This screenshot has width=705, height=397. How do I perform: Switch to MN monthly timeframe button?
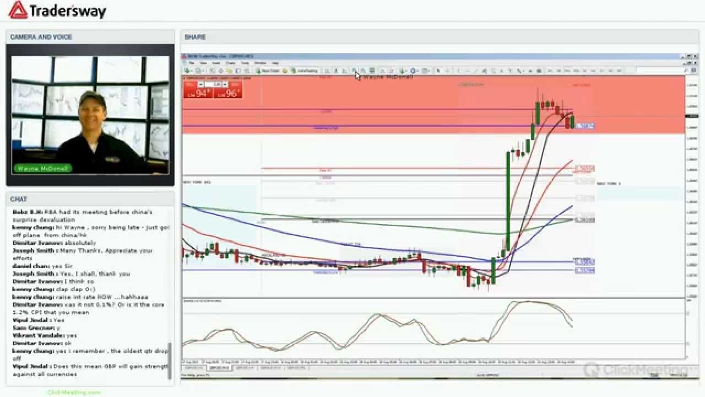[619, 71]
